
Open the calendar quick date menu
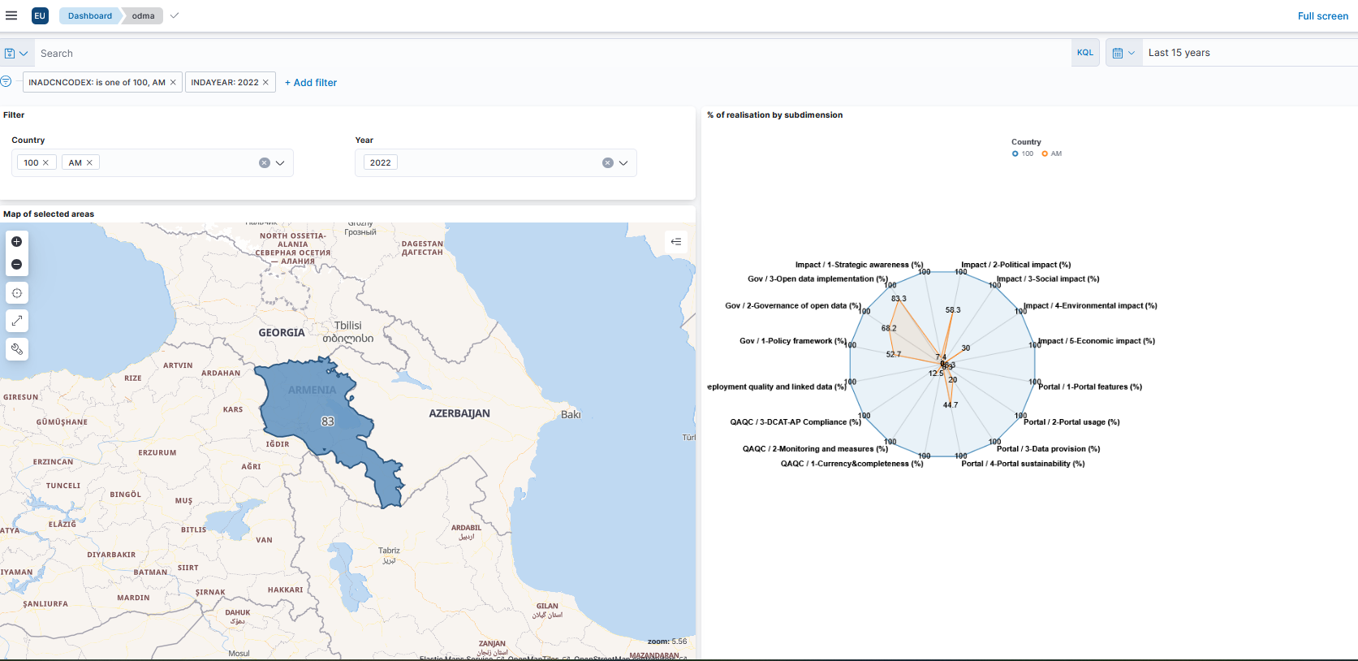point(1123,53)
